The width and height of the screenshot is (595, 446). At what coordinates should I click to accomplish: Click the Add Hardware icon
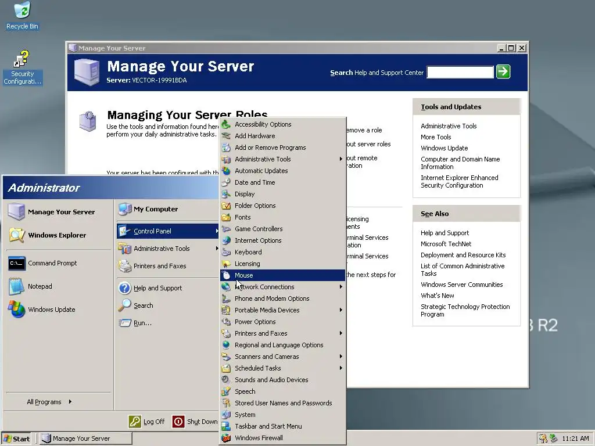226,136
